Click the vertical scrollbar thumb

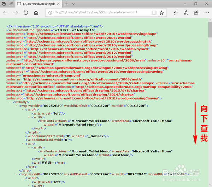[x=210, y=30]
